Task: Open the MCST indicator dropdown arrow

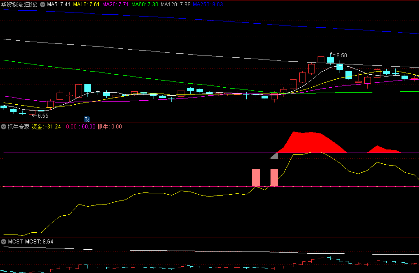Action: 4,242
